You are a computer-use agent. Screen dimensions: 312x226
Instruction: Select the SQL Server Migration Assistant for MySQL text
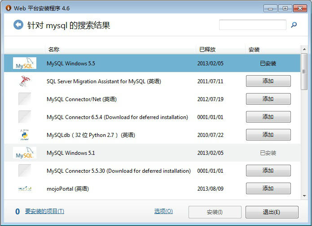click(104, 81)
